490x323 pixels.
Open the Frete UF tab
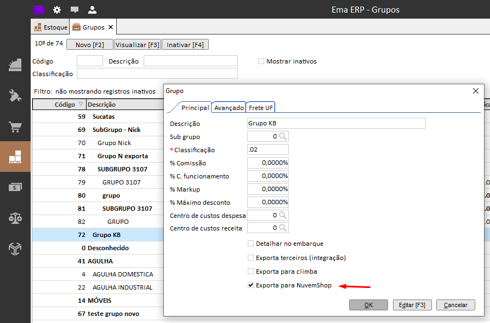[261, 108]
